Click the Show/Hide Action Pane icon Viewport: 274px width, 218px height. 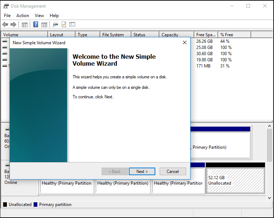point(44,25)
